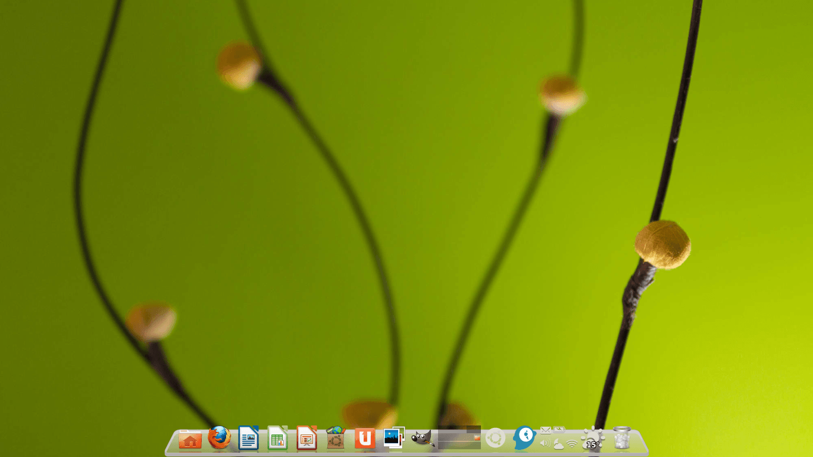Open LibreOffice Calc spreadsheet

[x=277, y=438]
